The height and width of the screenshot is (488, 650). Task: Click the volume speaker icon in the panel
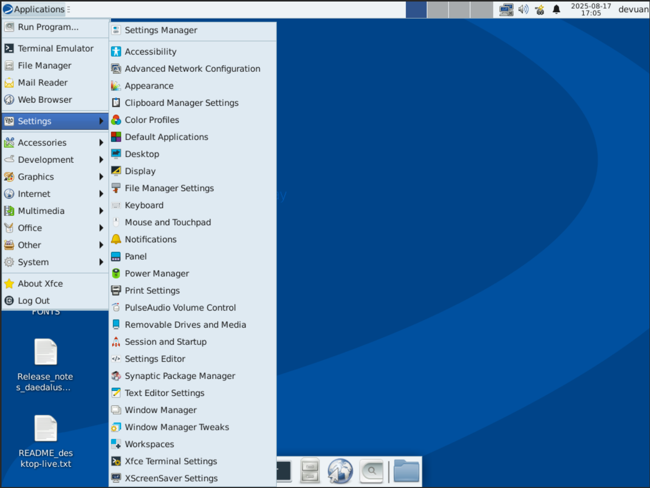[x=523, y=10]
